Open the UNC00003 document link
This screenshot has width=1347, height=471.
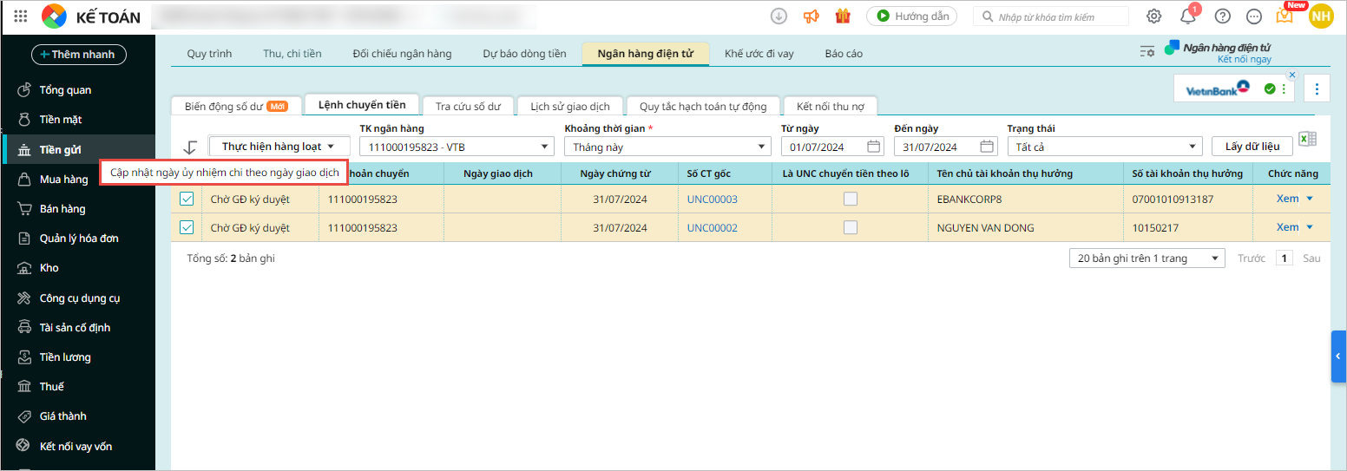pyautogui.click(x=712, y=199)
